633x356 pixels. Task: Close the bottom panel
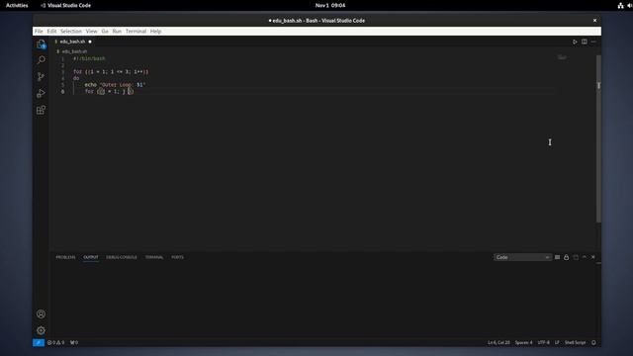pyautogui.click(x=593, y=257)
